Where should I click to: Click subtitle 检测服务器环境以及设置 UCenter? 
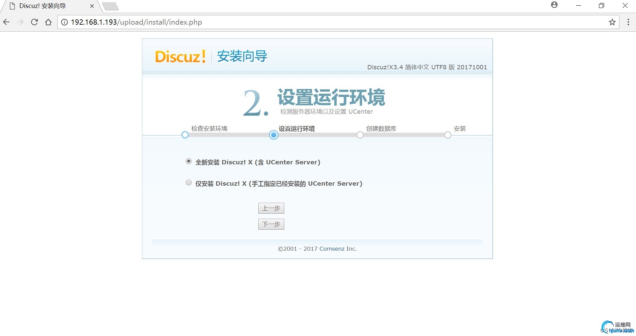click(x=326, y=112)
